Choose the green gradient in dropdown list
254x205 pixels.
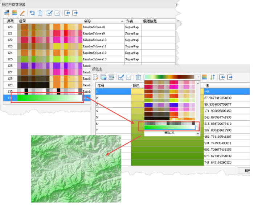click(169, 127)
